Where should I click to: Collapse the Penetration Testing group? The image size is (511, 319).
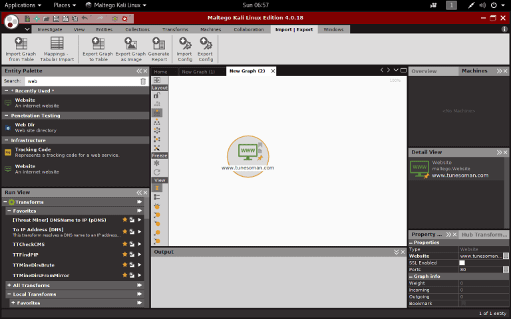coord(6,116)
